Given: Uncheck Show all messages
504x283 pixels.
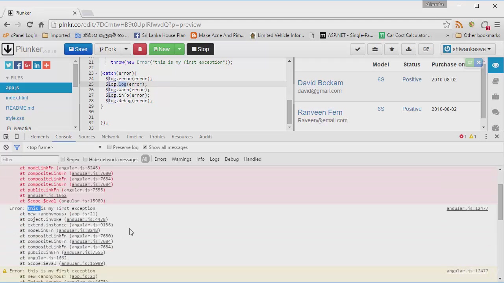Looking at the screenshot, I should pyautogui.click(x=145, y=147).
